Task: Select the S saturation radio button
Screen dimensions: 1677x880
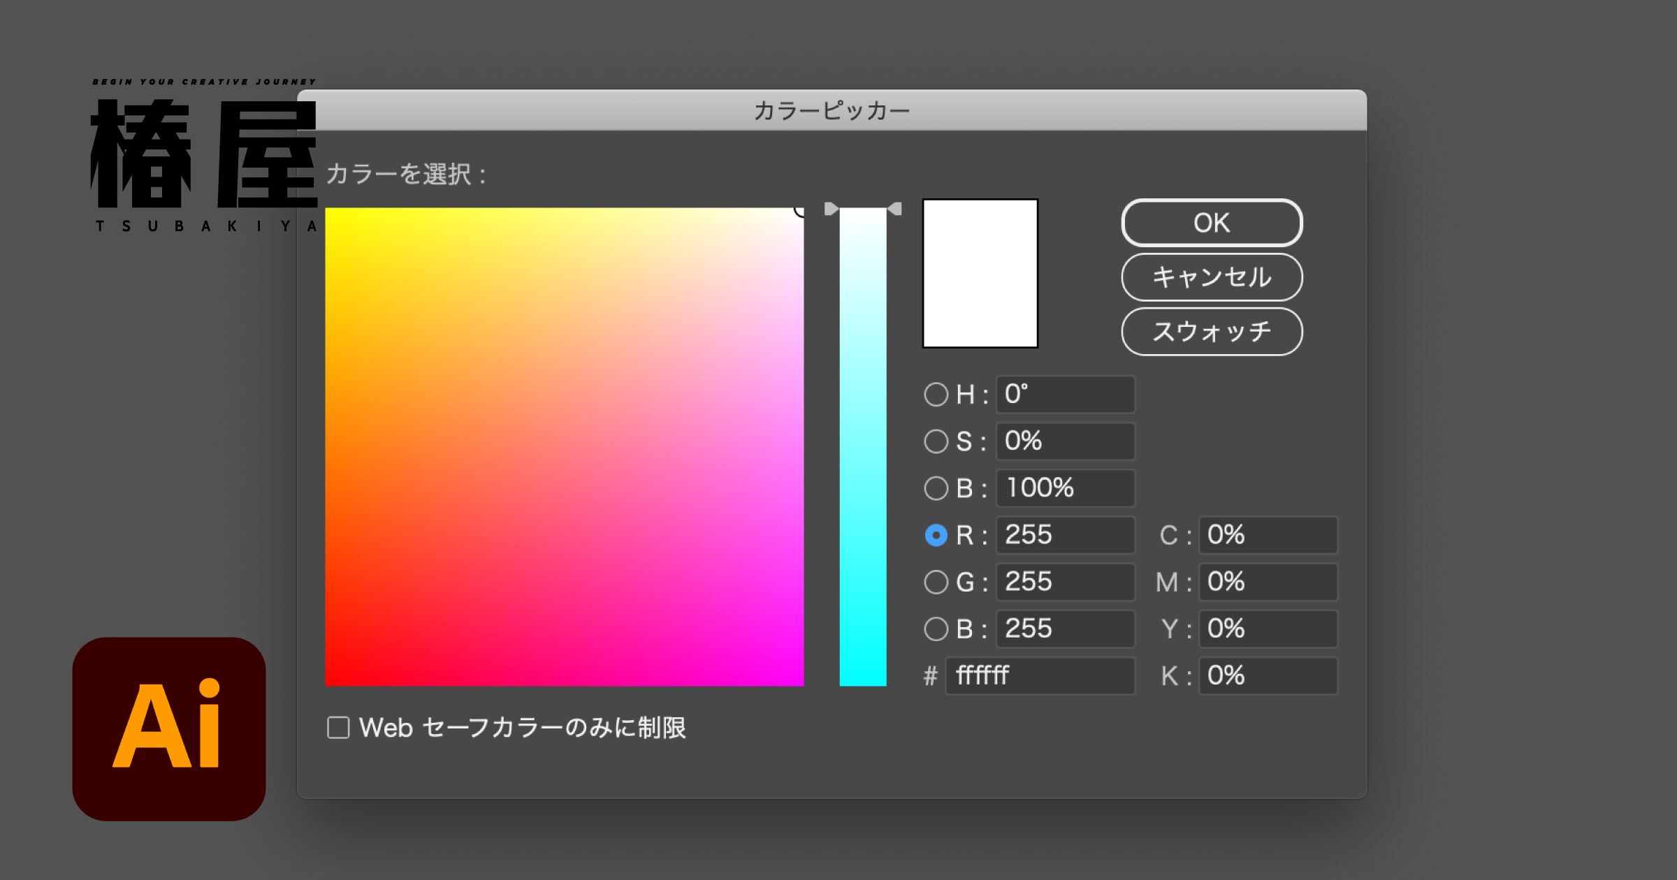Action: point(936,441)
